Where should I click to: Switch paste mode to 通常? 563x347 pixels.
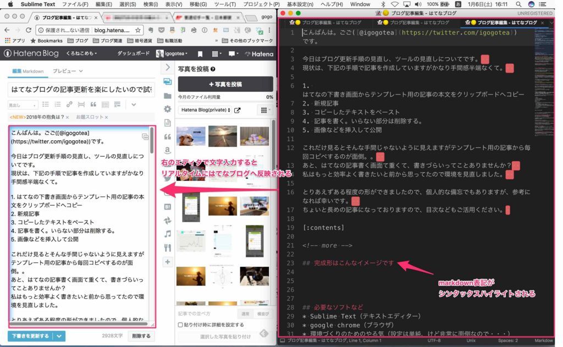point(245,313)
